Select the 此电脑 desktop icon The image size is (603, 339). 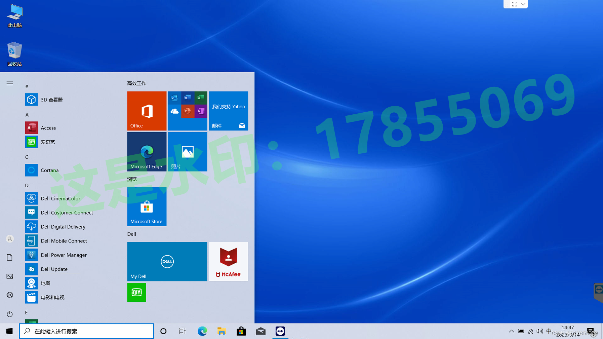15,16
